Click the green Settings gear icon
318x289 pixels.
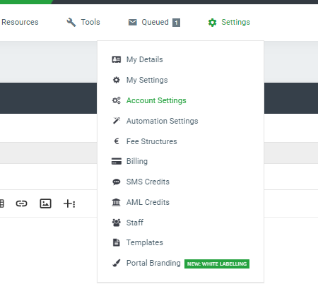click(212, 23)
